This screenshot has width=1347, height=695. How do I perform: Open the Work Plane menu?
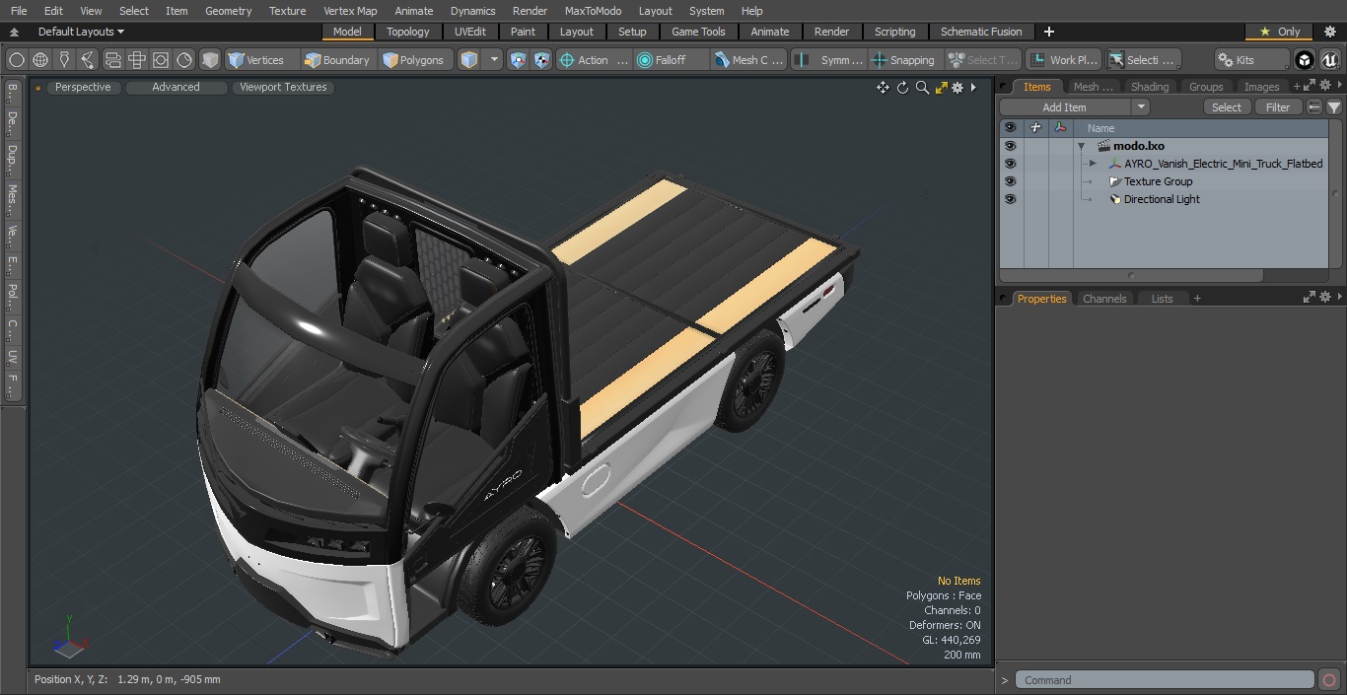tap(1063, 60)
